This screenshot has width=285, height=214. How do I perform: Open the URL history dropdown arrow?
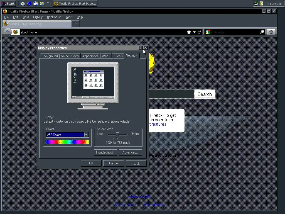[194, 32]
